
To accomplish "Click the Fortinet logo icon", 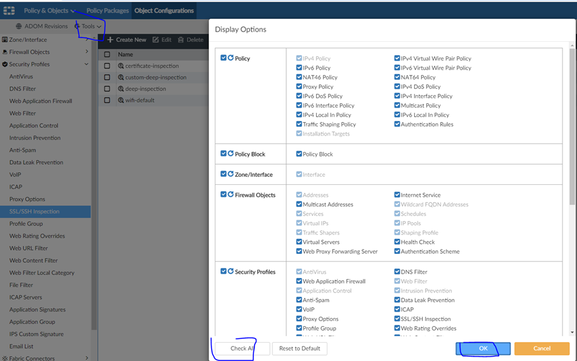I will pos(9,10).
